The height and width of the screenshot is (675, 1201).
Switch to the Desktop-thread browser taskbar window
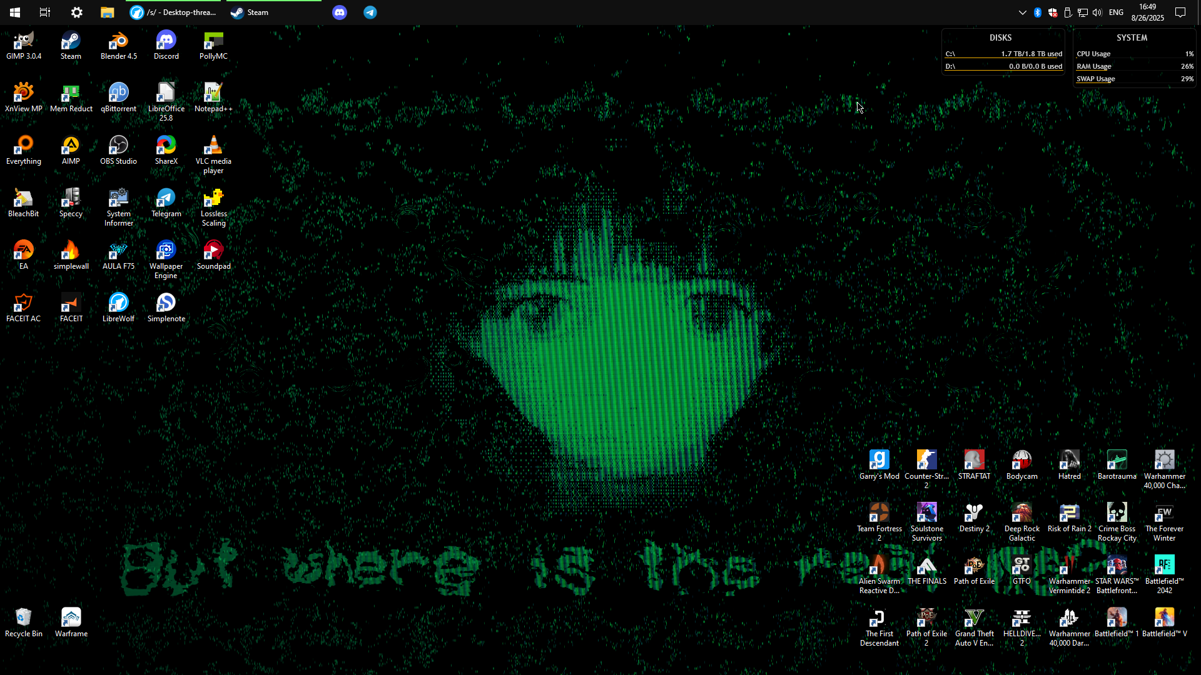click(x=173, y=12)
